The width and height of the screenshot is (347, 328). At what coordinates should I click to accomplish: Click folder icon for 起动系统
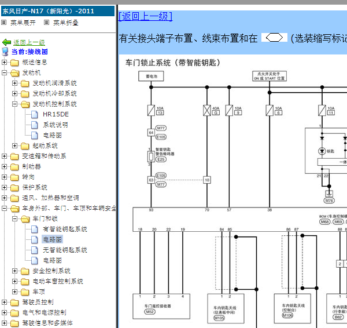(x=25, y=146)
